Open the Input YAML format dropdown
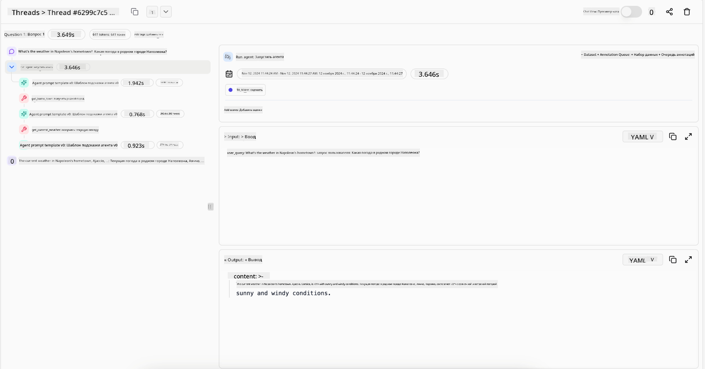This screenshot has height=369, width=705. click(x=642, y=137)
